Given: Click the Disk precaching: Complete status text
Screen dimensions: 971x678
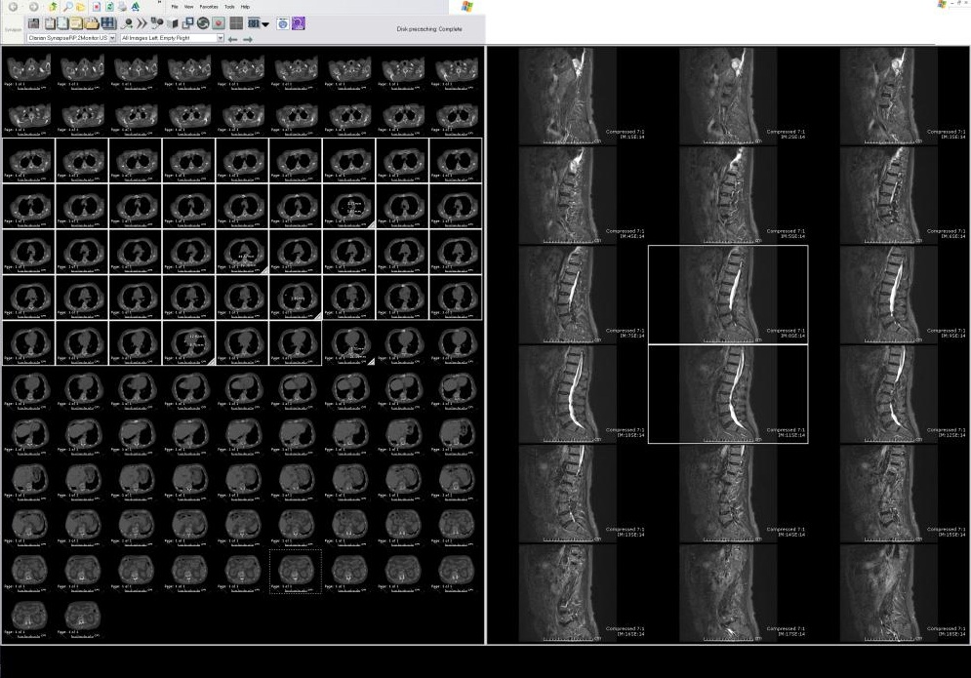Looking at the screenshot, I should coord(429,29).
